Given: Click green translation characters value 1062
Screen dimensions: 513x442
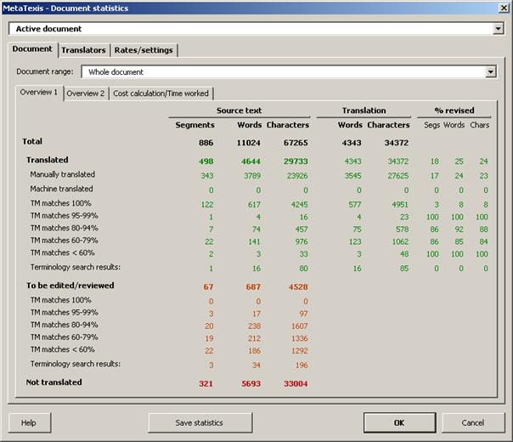Looking at the screenshot, I should pos(400,241).
